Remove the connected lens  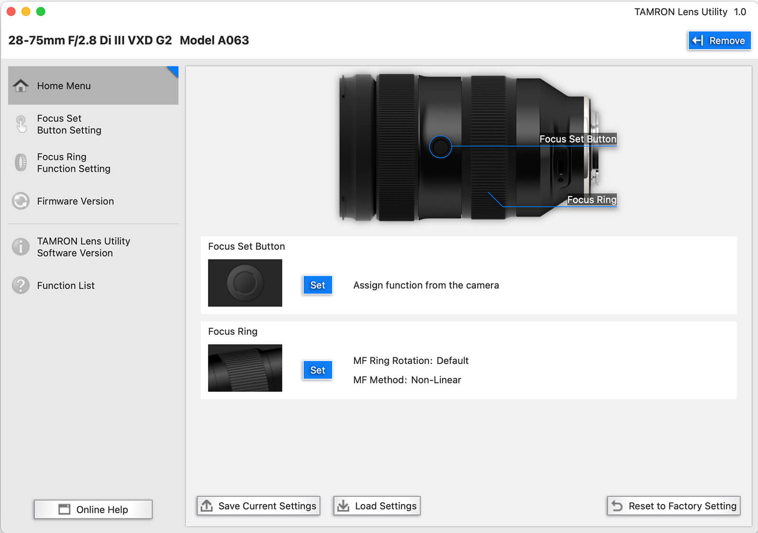point(719,41)
